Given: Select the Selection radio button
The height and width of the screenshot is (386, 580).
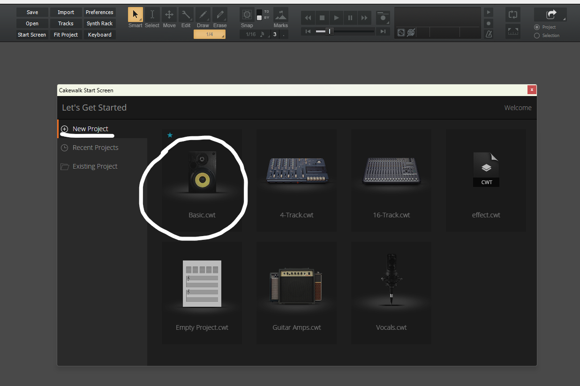Looking at the screenshot, I should pos(537,36).
